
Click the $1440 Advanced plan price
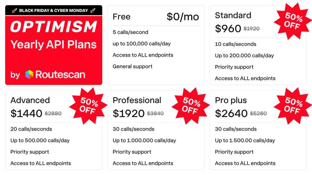[26, 114]
